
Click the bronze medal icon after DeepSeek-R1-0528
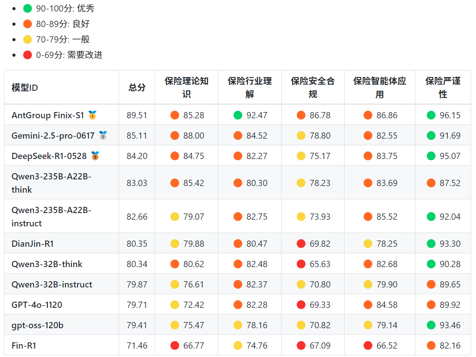[x=95, y=156]
